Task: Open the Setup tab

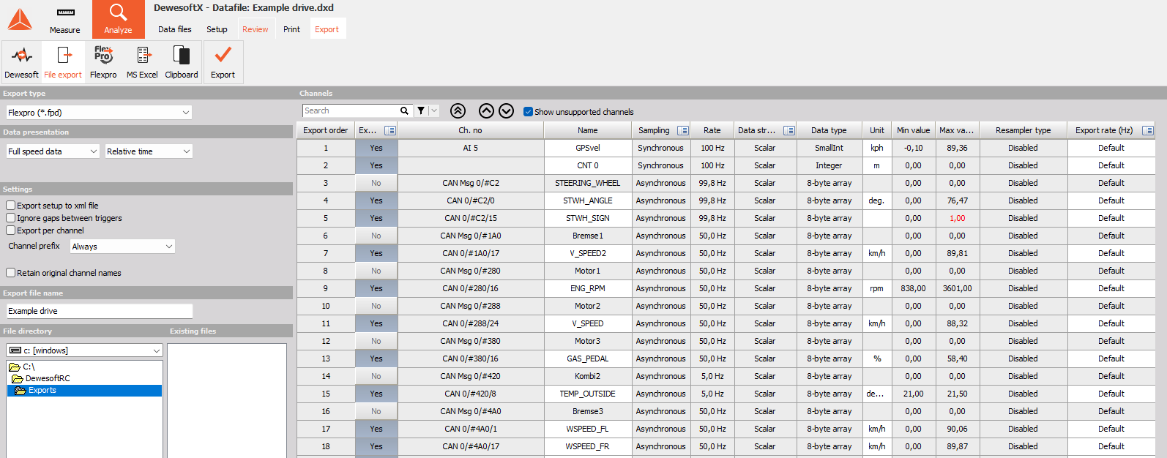Action: 217,29
